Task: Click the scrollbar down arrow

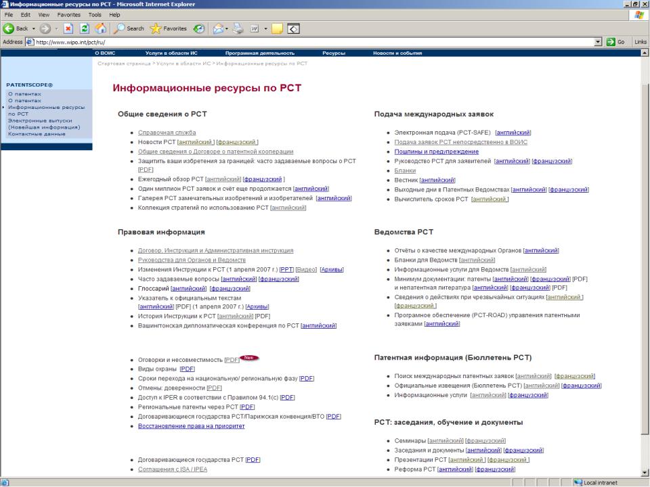Action: (x=645, y=473)
